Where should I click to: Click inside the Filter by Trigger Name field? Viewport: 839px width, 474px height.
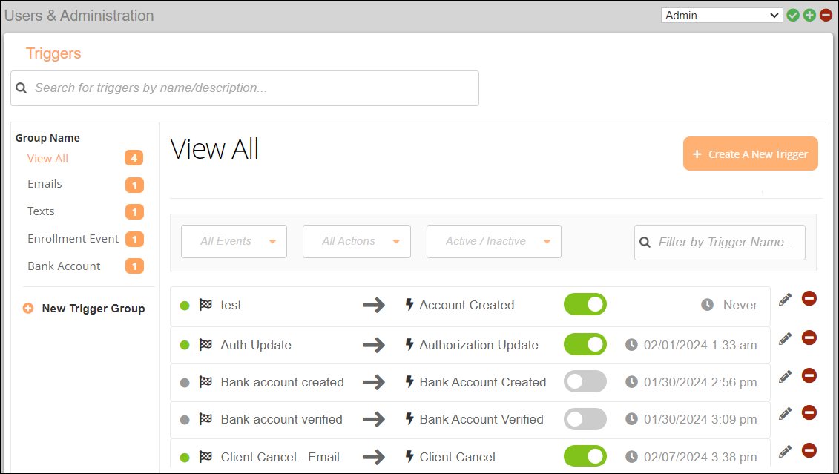[723, 242]
